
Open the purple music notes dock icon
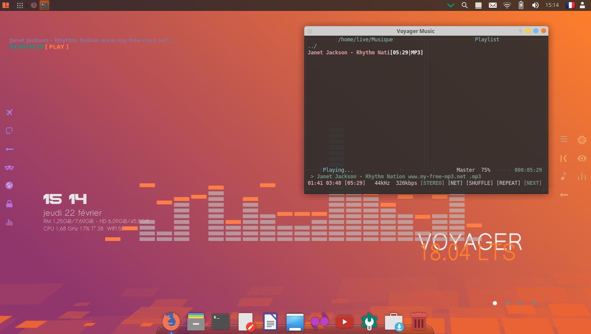click(319, 322)
